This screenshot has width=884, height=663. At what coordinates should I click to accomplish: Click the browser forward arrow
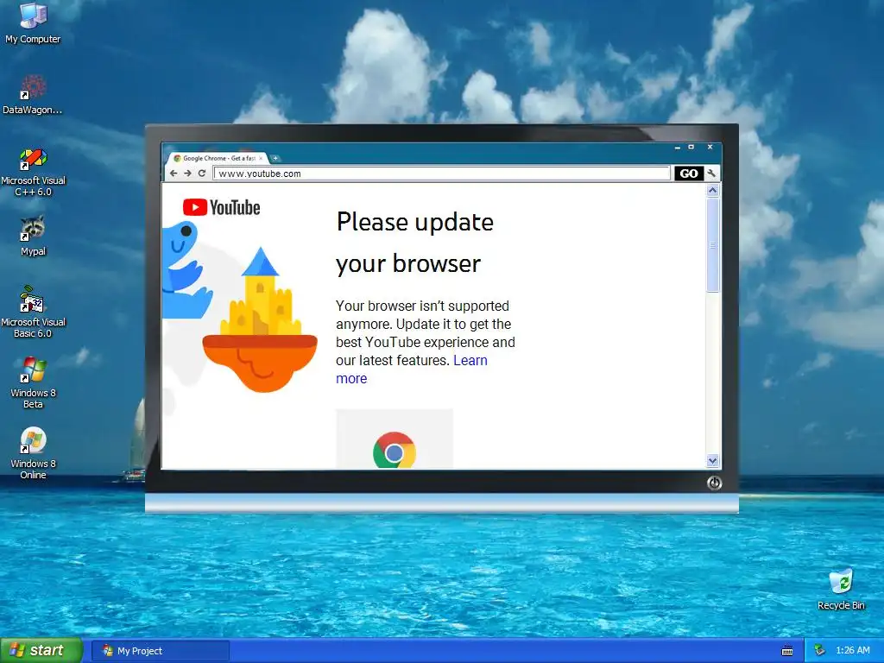187,173
